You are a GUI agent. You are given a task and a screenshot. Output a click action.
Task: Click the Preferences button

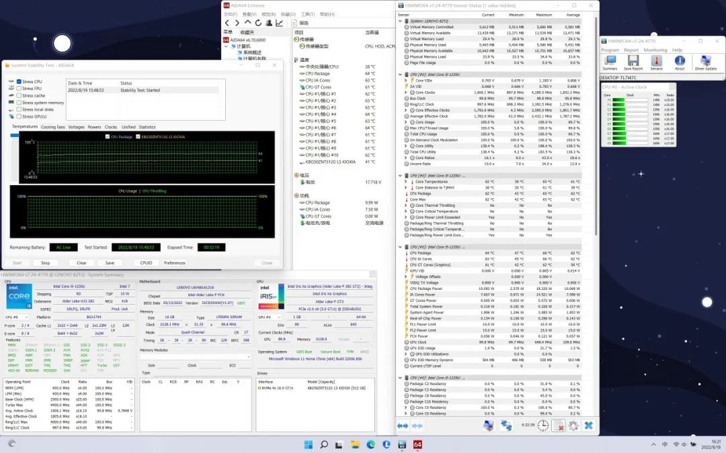coord(174,263)
